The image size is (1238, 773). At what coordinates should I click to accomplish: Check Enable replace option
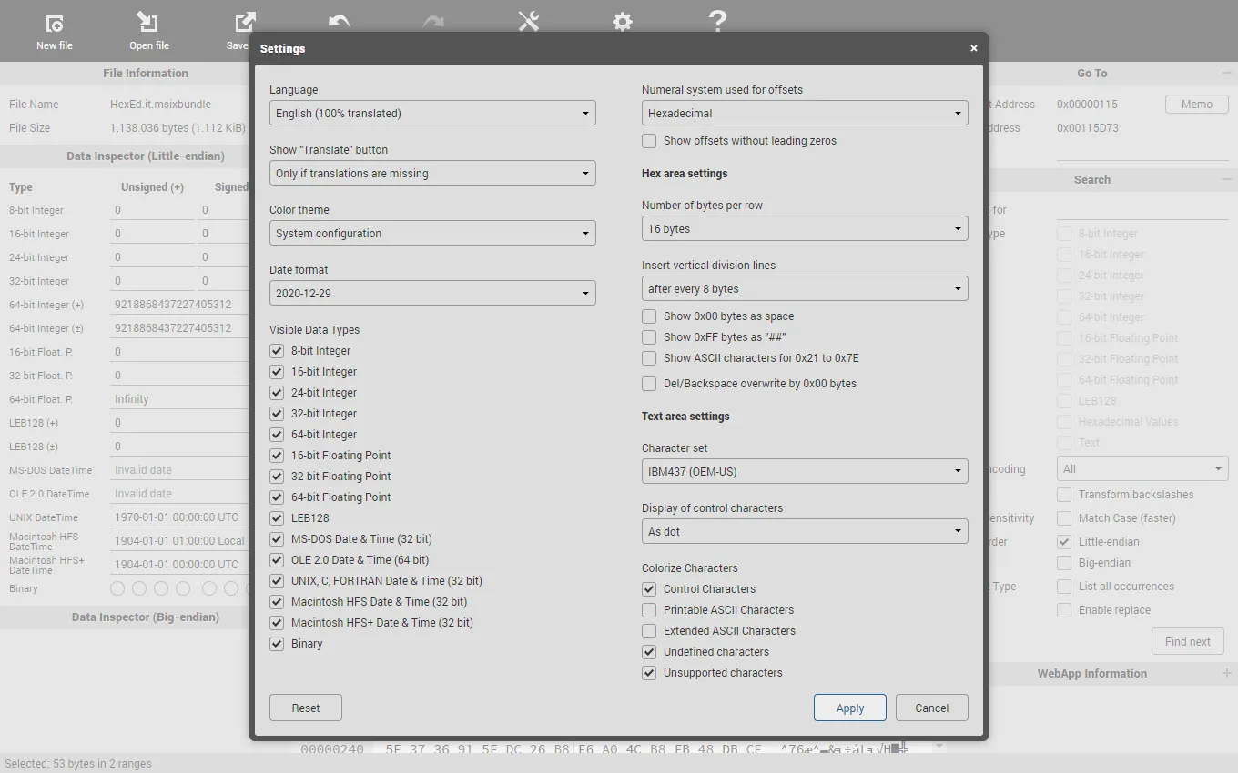click(x=1064, y=610)
